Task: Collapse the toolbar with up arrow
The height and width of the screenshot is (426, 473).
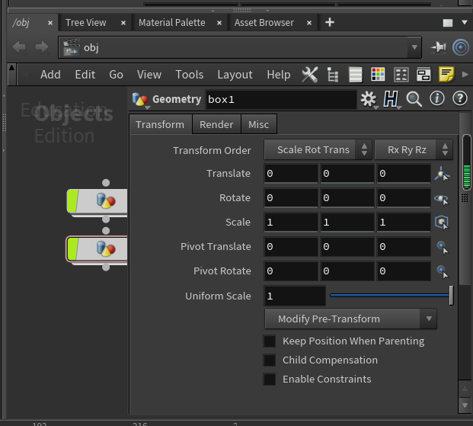Action: pyautogui.click(x=11, y=68)
